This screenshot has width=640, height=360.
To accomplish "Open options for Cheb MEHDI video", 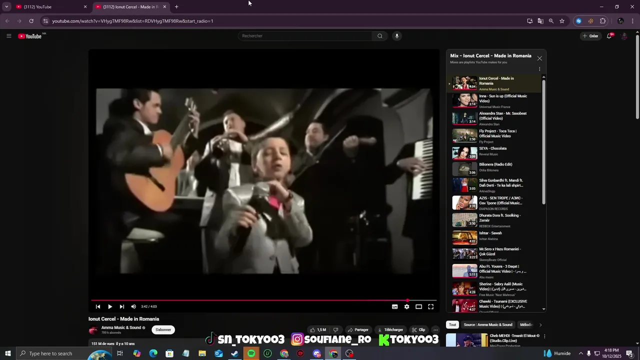I will (x=544, y=336).
